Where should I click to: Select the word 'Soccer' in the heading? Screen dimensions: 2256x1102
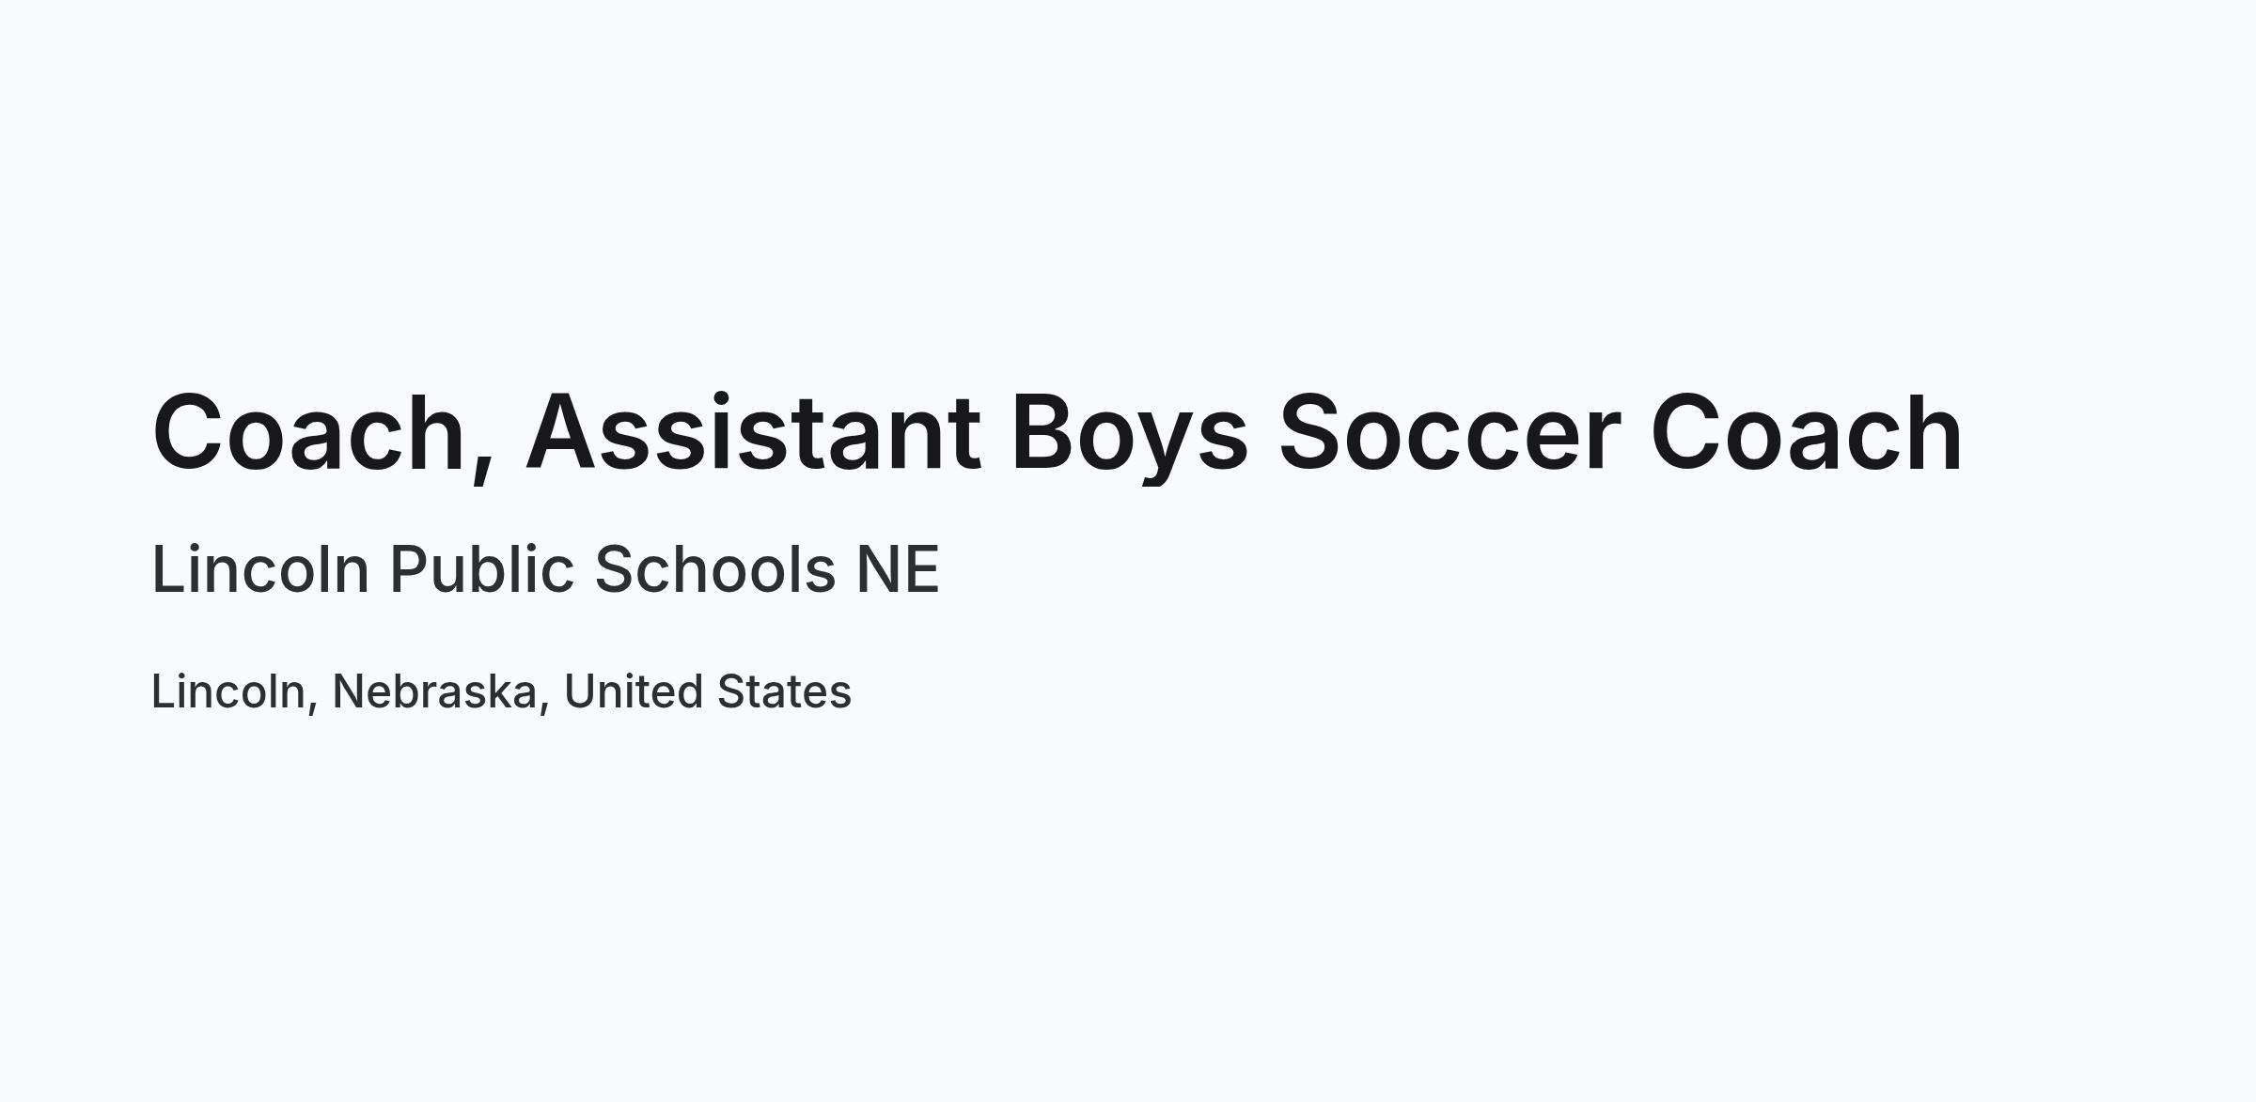[x=1449, y=432]
